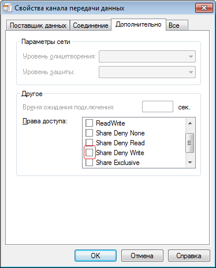
Task: Click the Уровень олицетворения label
Action: click(x=59, y=56)
